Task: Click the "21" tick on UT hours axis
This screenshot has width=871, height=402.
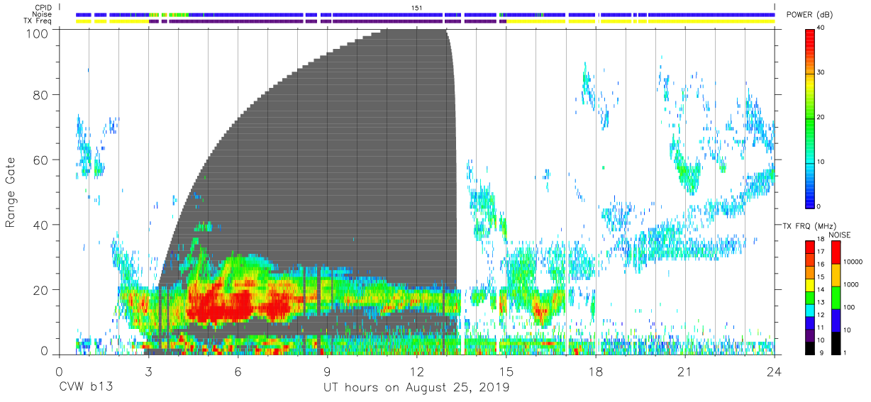Action: click(x=685, y=371)
